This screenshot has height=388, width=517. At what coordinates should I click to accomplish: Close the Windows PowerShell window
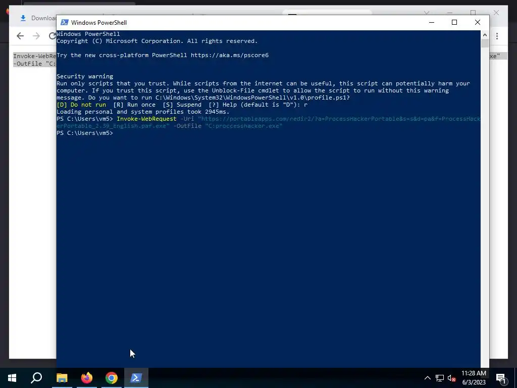[478, 22]
